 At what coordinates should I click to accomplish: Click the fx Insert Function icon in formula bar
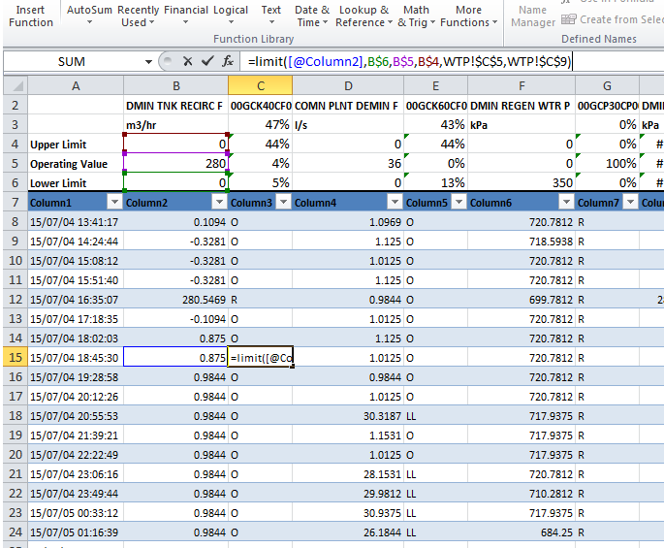(228, 61)
